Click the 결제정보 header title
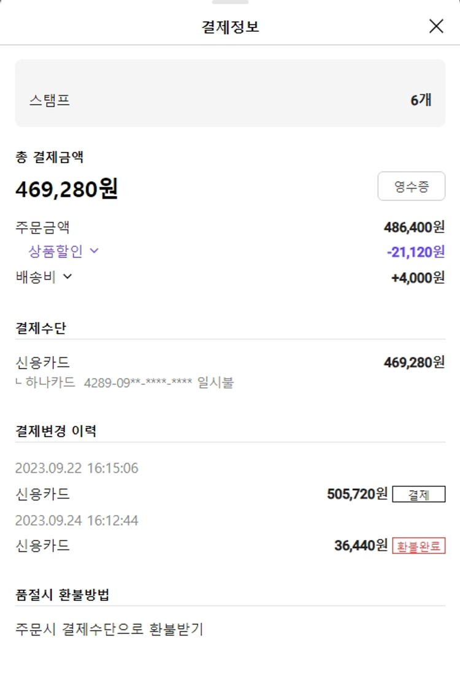 (230, 26)
